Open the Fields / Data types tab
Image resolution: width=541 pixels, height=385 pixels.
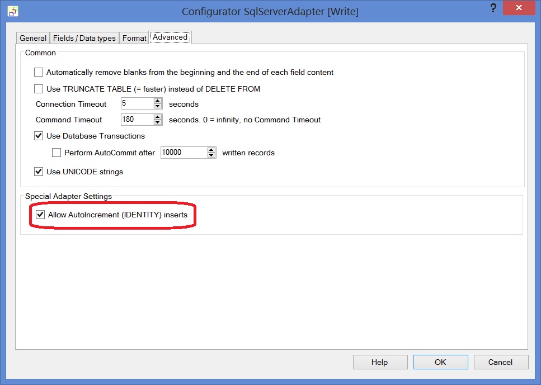(84, 37)
